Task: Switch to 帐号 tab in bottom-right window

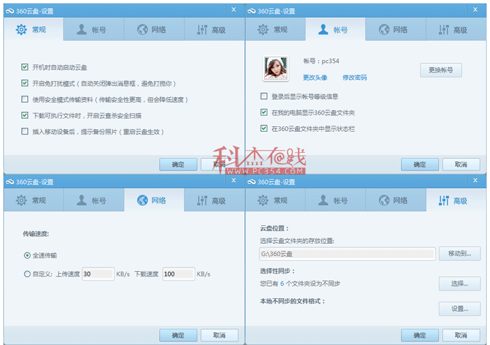Action: click(335, 200)
